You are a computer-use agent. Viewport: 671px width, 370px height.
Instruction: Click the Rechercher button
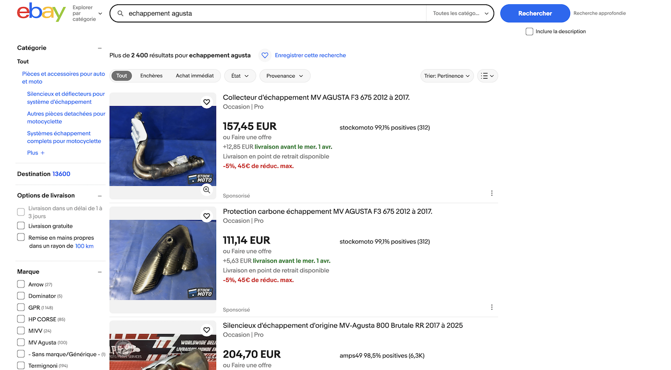point(535,13)
